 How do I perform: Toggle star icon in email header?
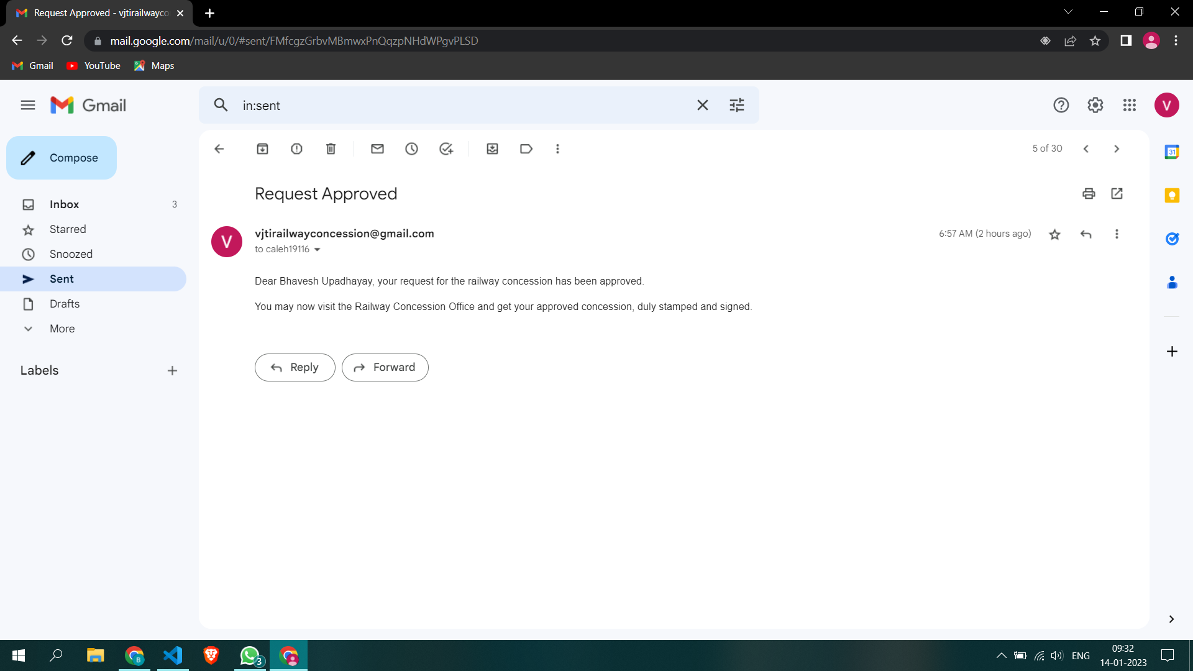point(1054,234)
